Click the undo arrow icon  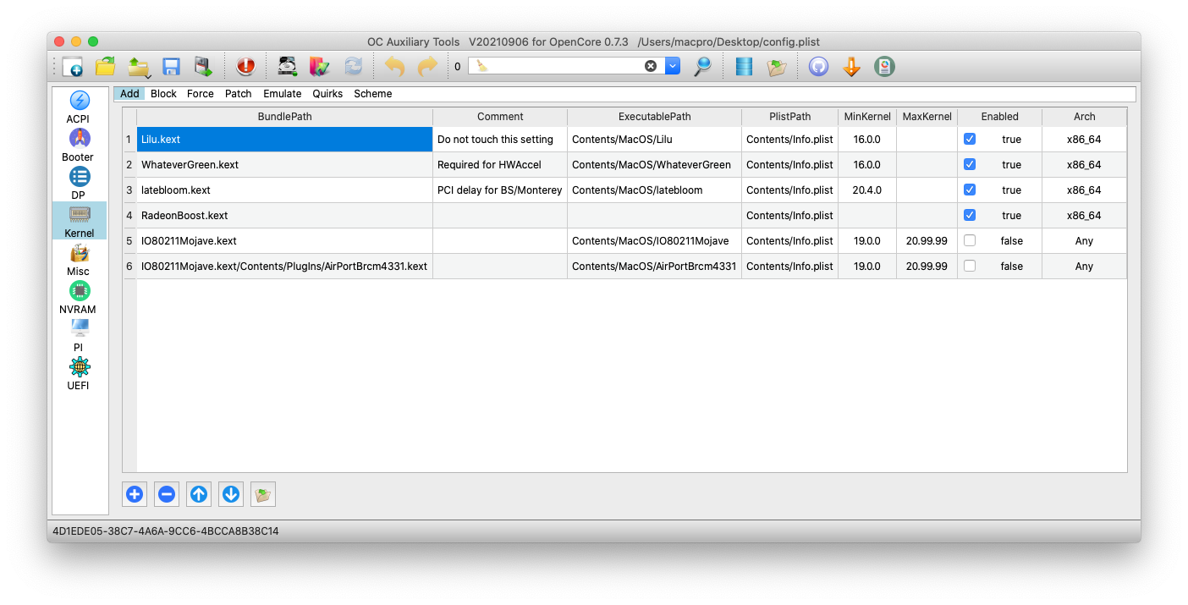click(395, 66)
